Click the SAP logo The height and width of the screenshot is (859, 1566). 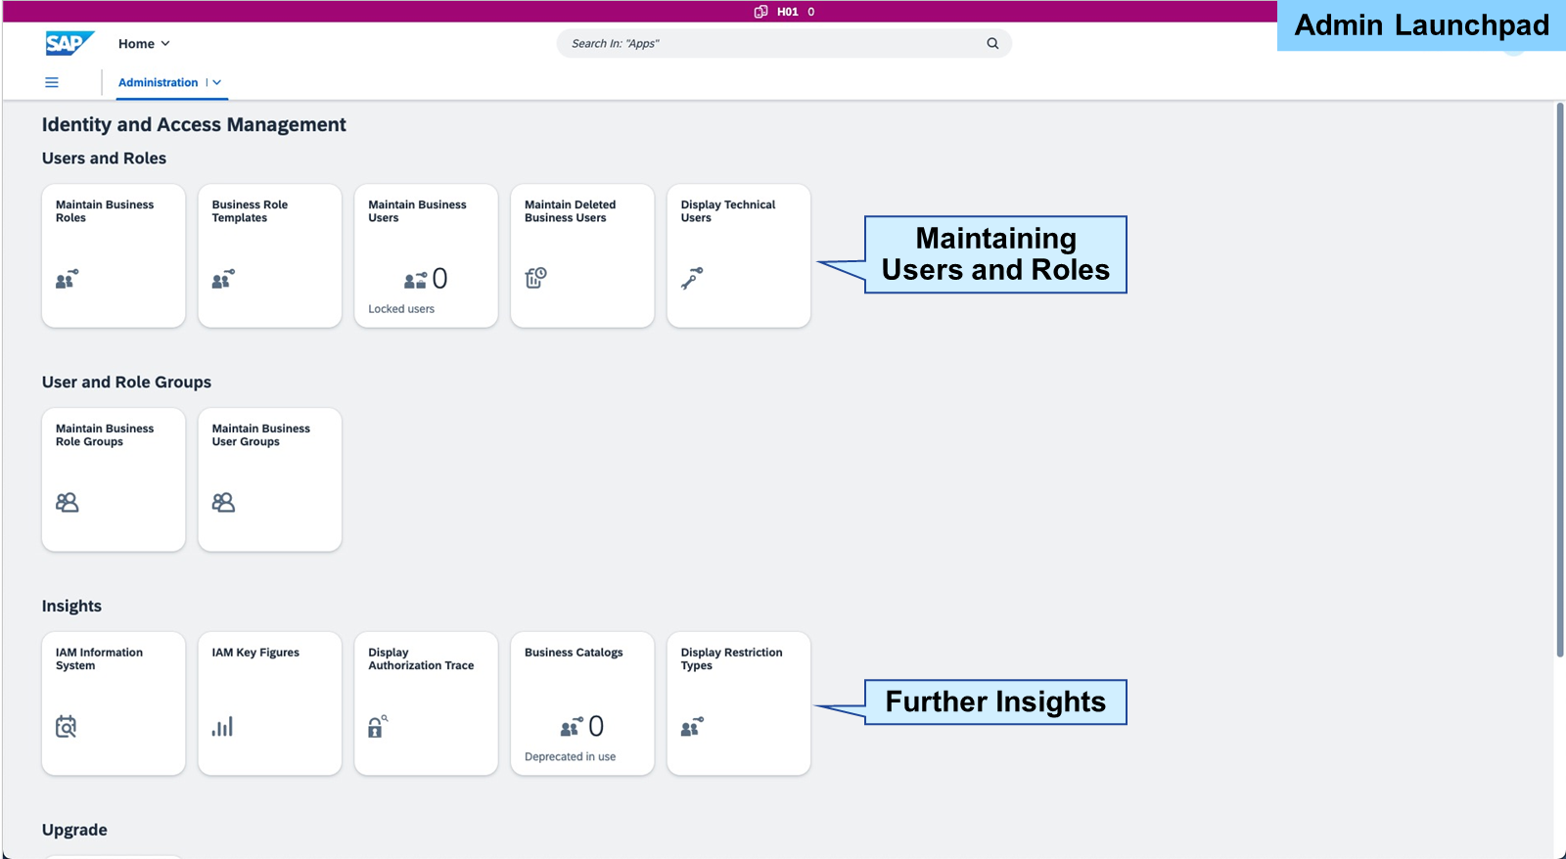[x=69, y=43]
